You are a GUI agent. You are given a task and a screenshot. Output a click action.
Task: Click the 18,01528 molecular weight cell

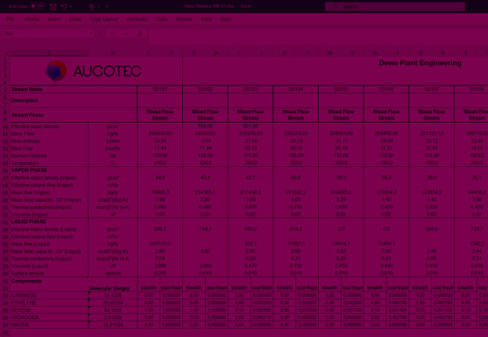pos(113,325)
